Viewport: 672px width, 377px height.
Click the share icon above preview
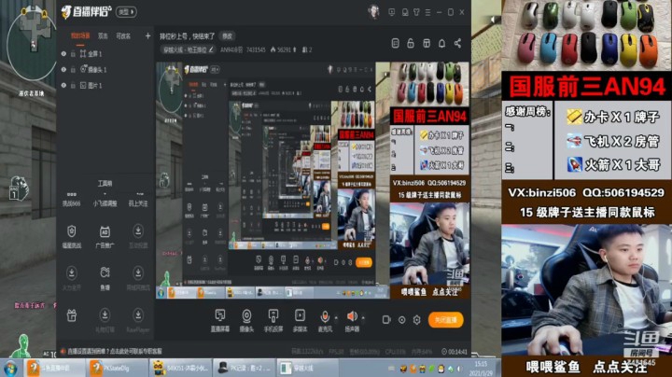457,43
